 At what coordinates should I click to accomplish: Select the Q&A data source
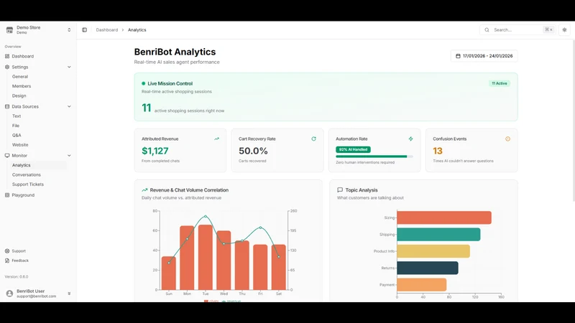click(x=17, y=135)
